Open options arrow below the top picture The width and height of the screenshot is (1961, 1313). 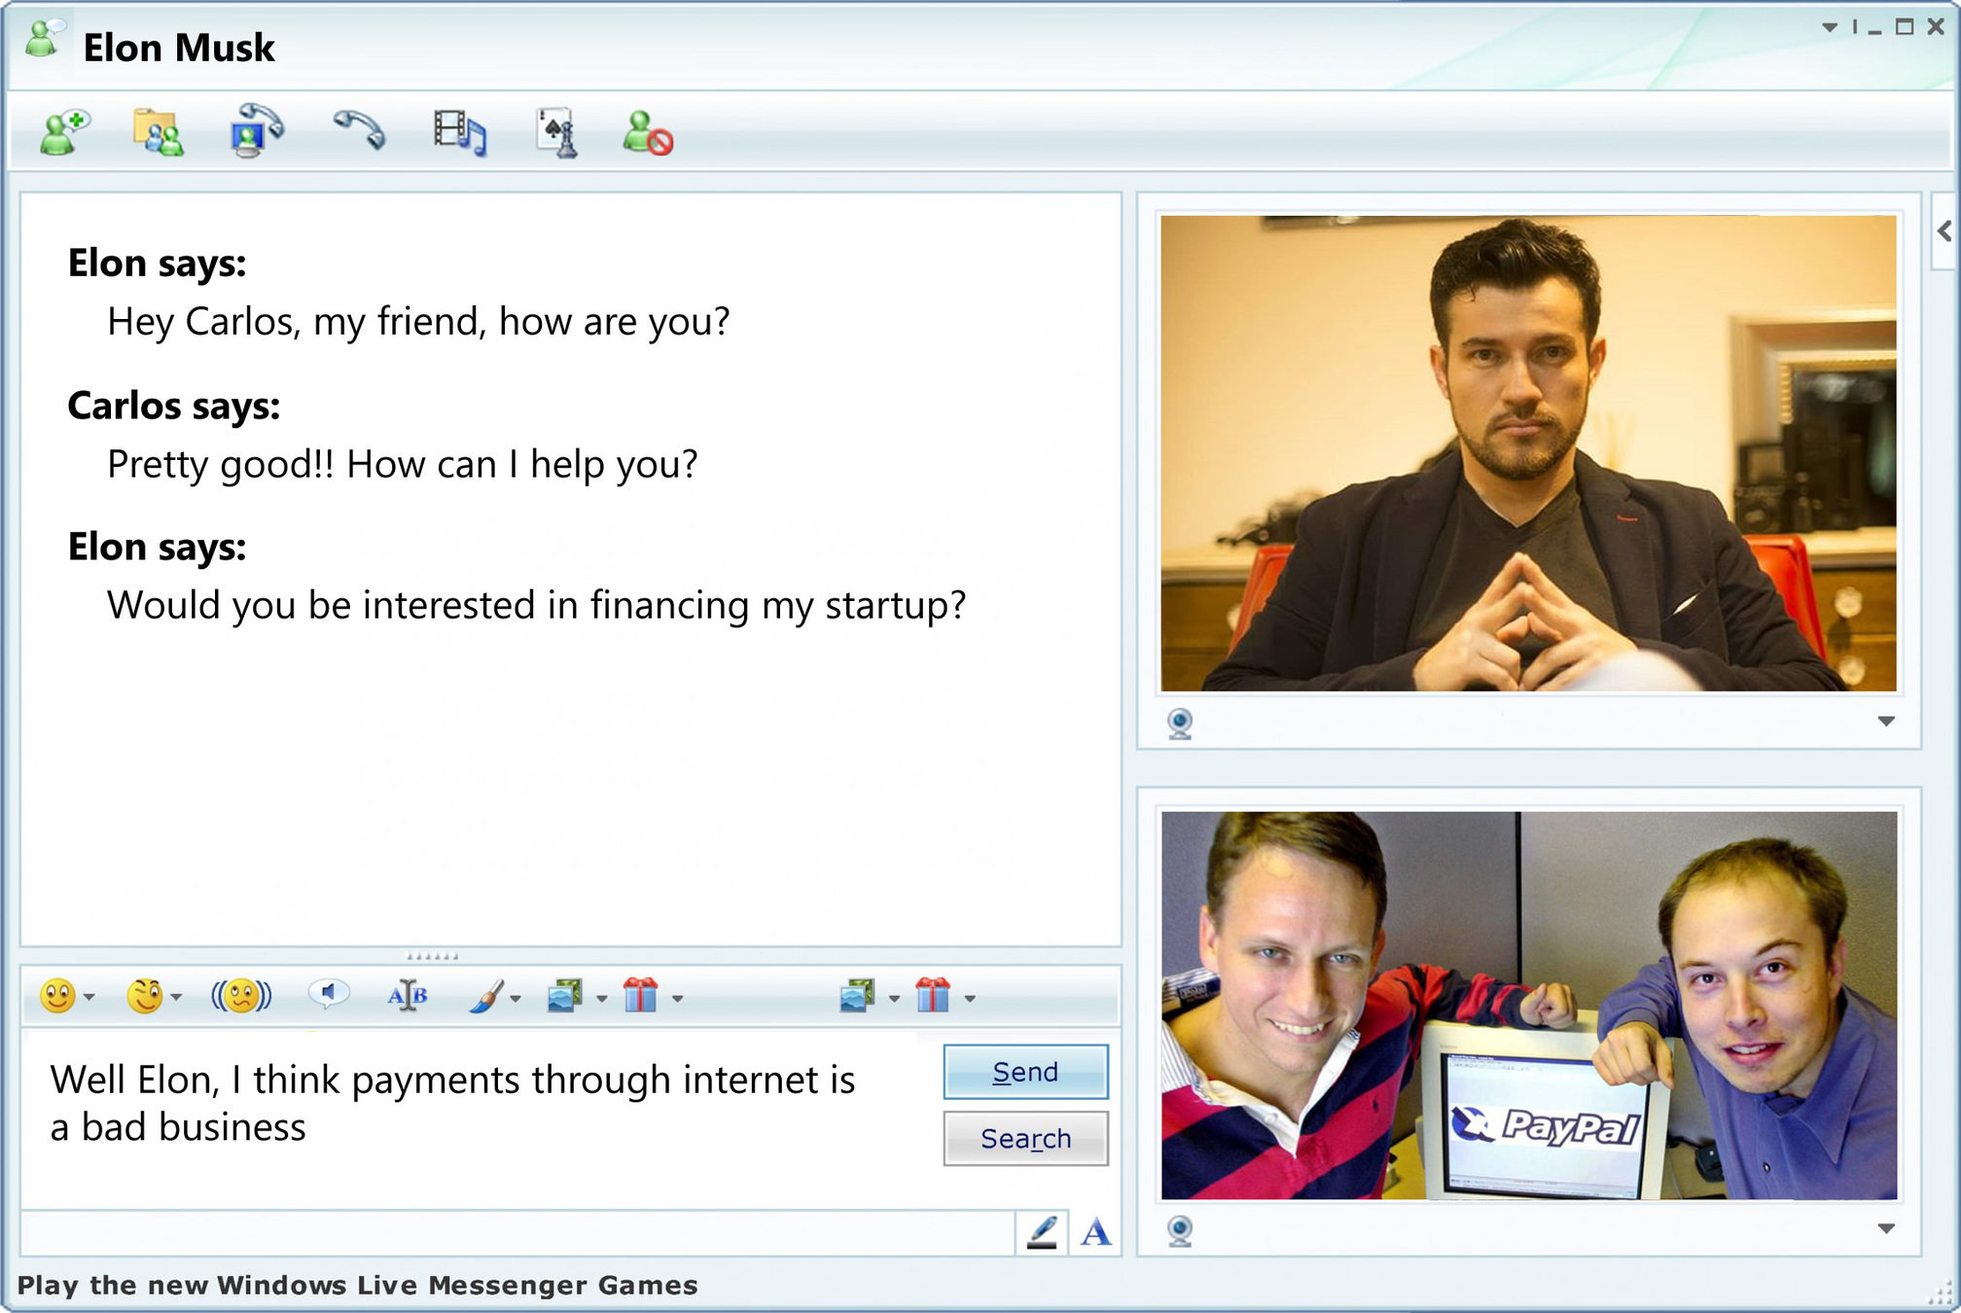[x=1885, y=722]
